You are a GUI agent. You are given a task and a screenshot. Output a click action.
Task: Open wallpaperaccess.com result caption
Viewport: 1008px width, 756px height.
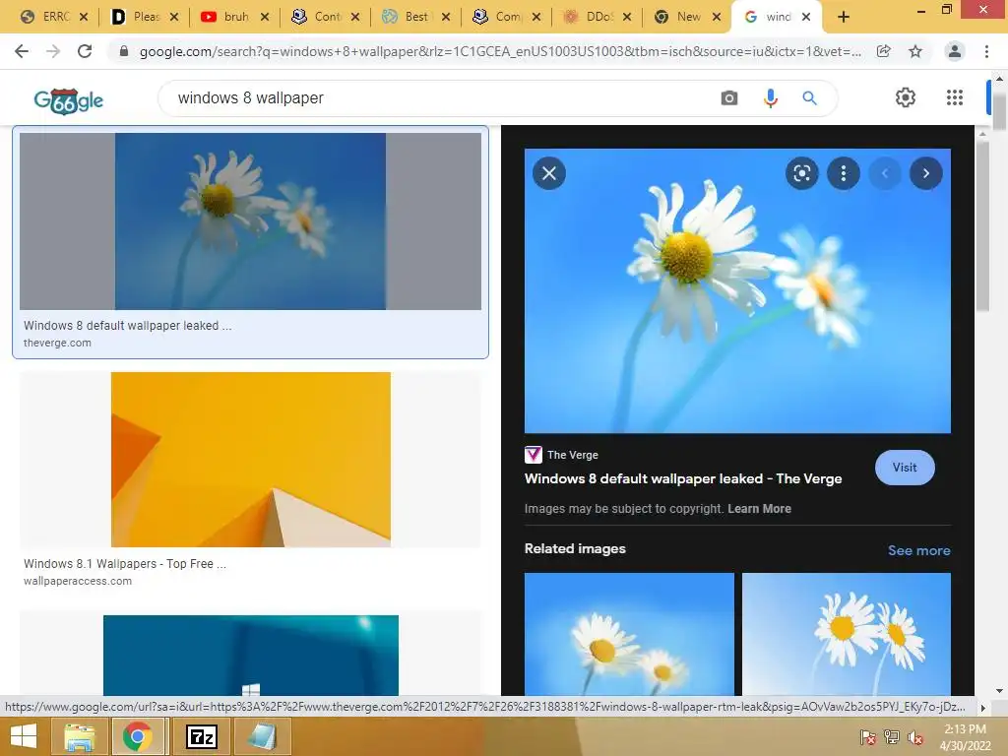78,581
